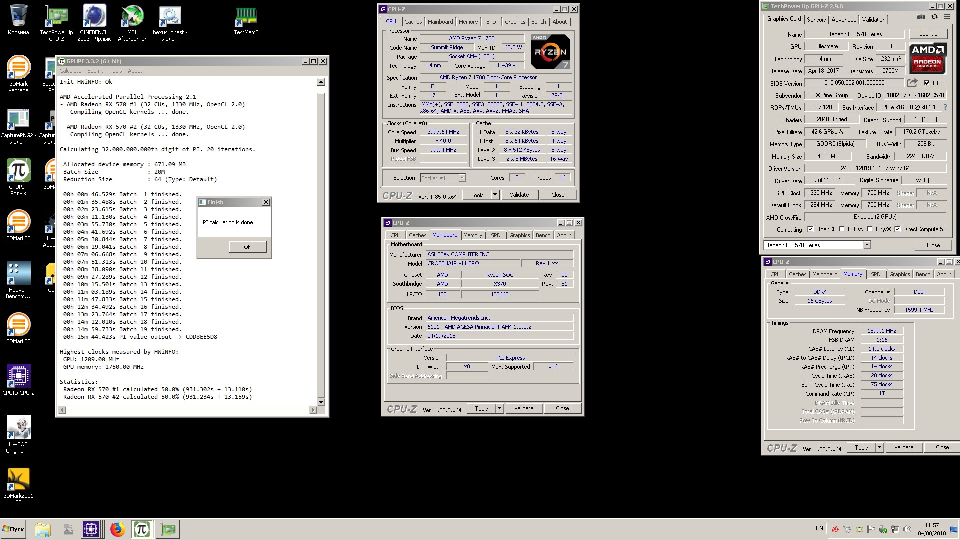This screenshot has width=960, height=540.
Task: Click the GPUPI vertical scrollbar down arrow
Action: point(321,402)
